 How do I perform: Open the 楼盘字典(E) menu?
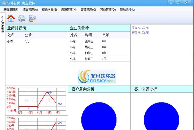click(x=49, y=10)
